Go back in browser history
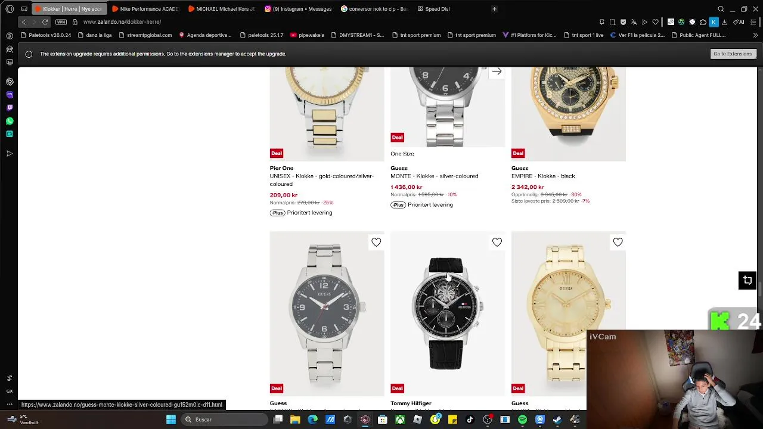The height and width of the screenshot is (429, 763). pos(24,22)
